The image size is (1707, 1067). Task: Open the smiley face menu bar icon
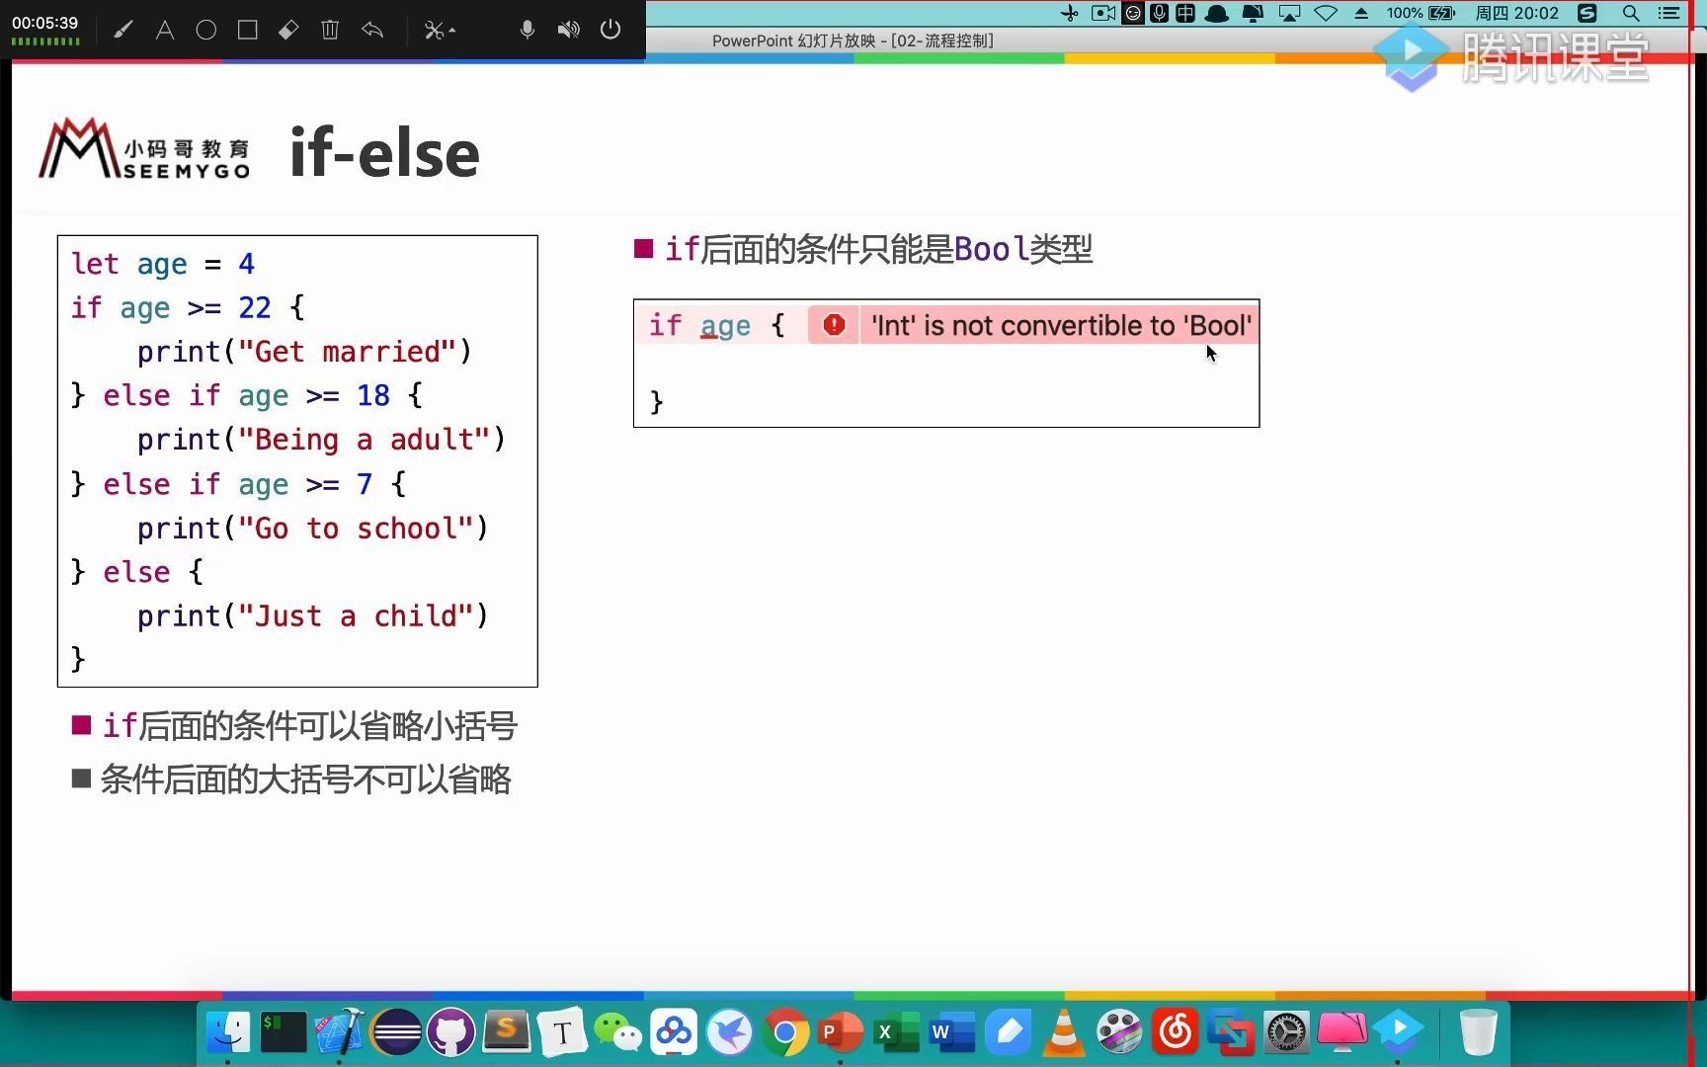tap(1133, 13)
